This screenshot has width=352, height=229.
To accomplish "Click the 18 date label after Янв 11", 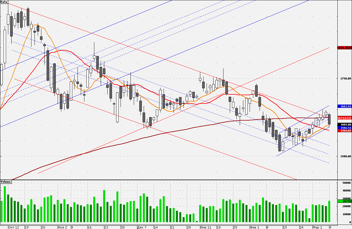I will 218,227.
